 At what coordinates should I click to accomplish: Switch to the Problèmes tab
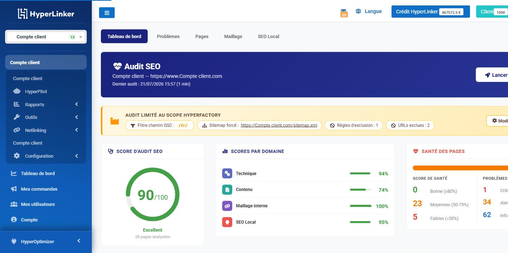pos(168,36)
